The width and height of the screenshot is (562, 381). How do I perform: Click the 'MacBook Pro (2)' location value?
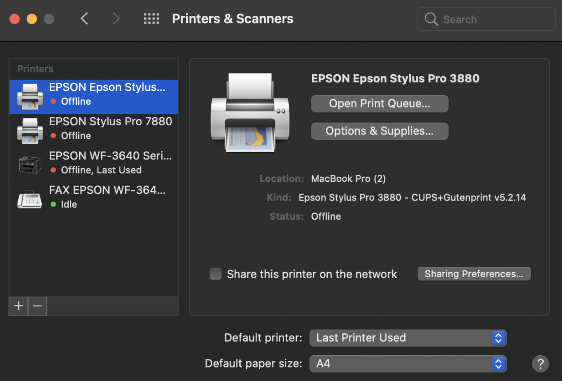pos(348,179)
